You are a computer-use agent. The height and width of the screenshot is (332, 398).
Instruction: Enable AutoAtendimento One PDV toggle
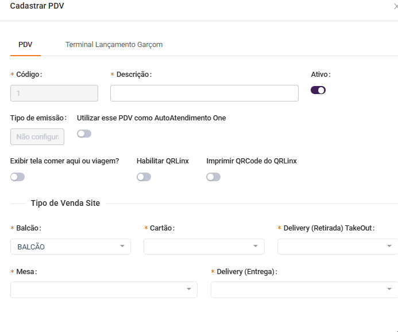[x=84, y=134]
